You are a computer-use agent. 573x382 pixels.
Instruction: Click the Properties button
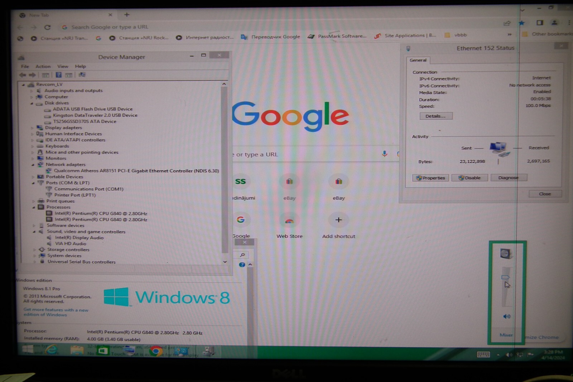[430, 178]
